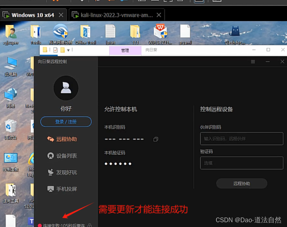Click the new folder icon in Explorer toolbar
This screenshot has height=227, width=287.
[x=62, y=50]
